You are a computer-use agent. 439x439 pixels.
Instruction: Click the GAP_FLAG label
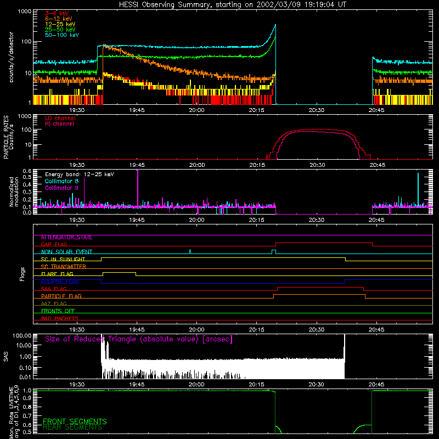point(54,244)
